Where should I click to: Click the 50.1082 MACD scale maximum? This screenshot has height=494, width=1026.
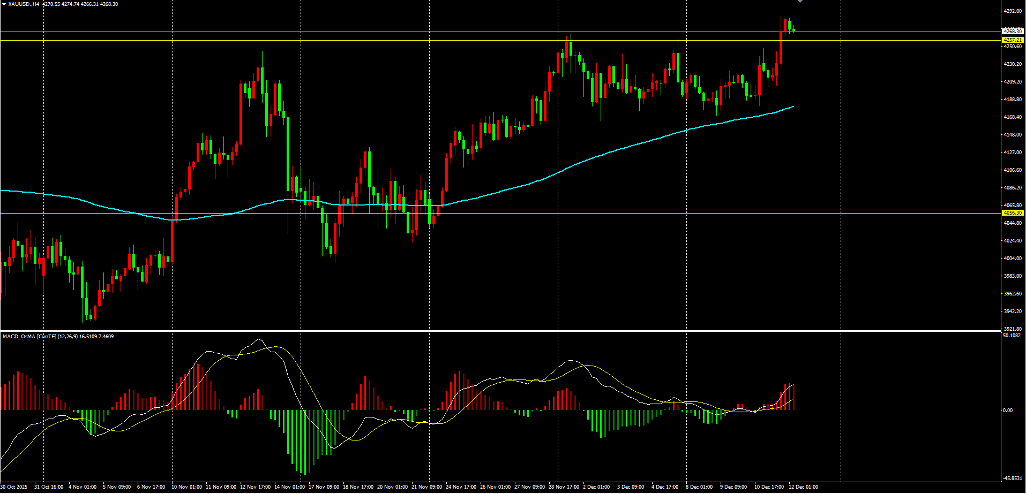[x=1012, y=336]
